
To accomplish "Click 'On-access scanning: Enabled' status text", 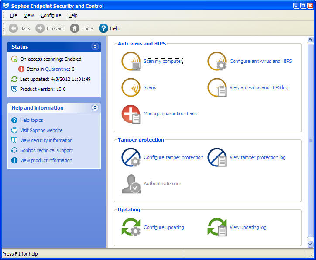I will click(51, 59).
